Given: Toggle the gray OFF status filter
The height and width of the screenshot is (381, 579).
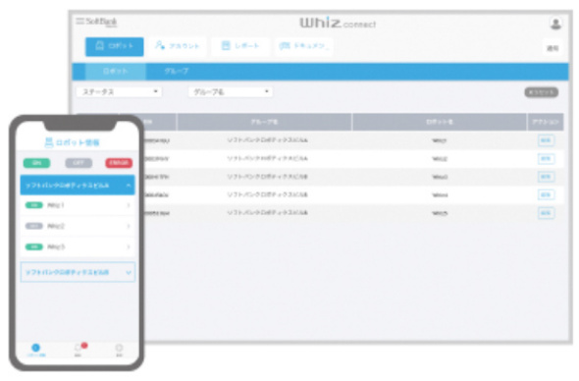Looking at the screenshot, I should (79, 163).
